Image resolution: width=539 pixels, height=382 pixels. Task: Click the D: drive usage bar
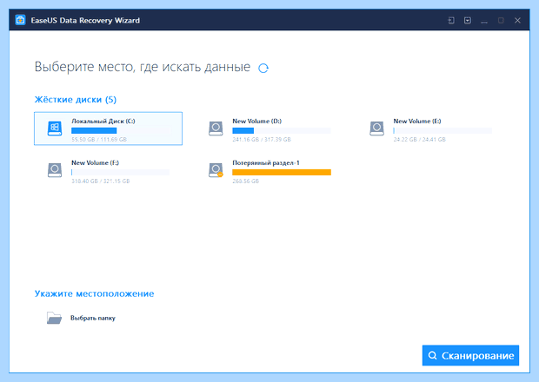coord(282,130)
